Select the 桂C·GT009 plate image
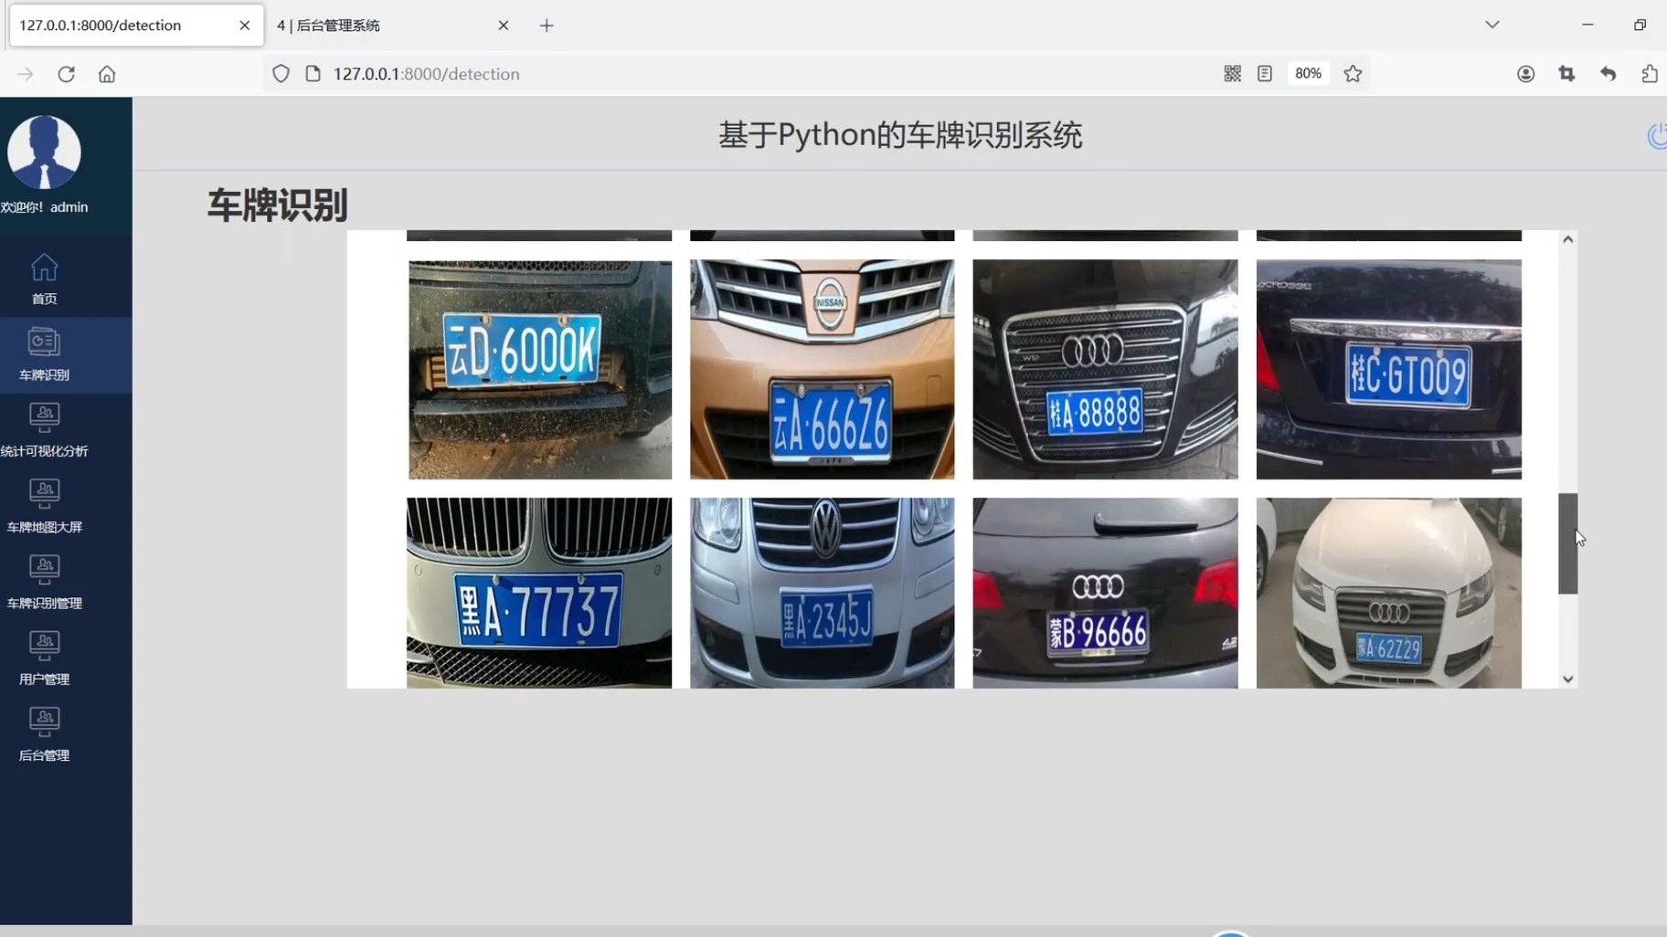This screenshot has height=937, width=1667. point(1388,369)
